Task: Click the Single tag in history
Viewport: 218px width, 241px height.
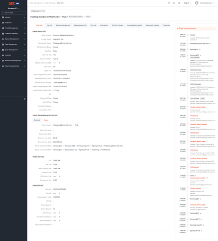Action: point(203,98)
